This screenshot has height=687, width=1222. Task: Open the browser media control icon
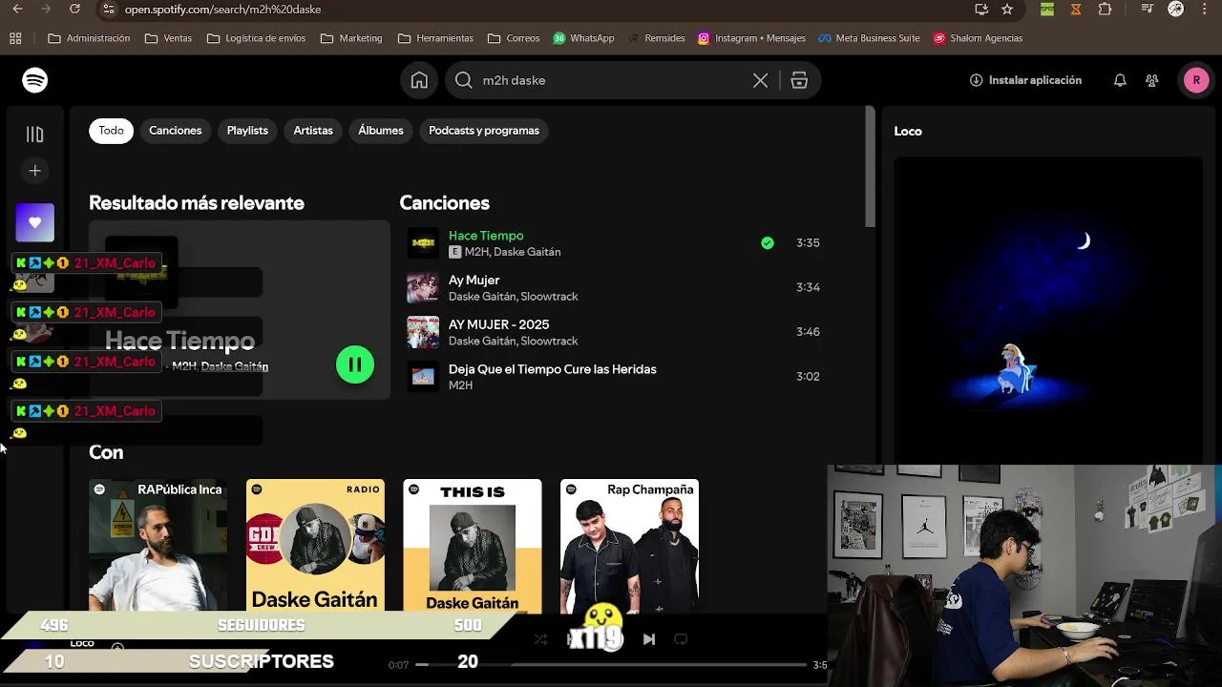(1148, 9)
